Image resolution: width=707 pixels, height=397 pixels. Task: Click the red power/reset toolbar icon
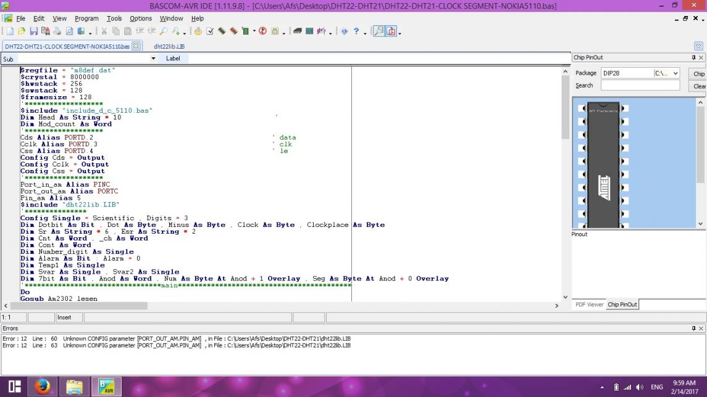pos(262,31)
